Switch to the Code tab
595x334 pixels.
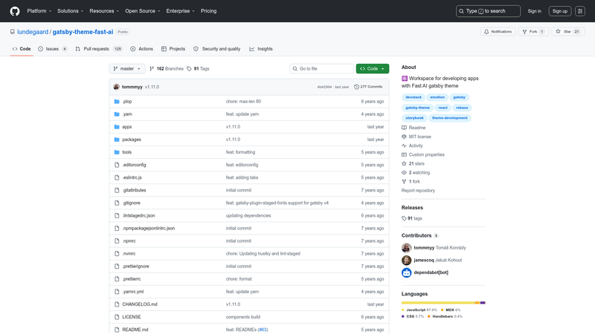[x=22, y=49]
